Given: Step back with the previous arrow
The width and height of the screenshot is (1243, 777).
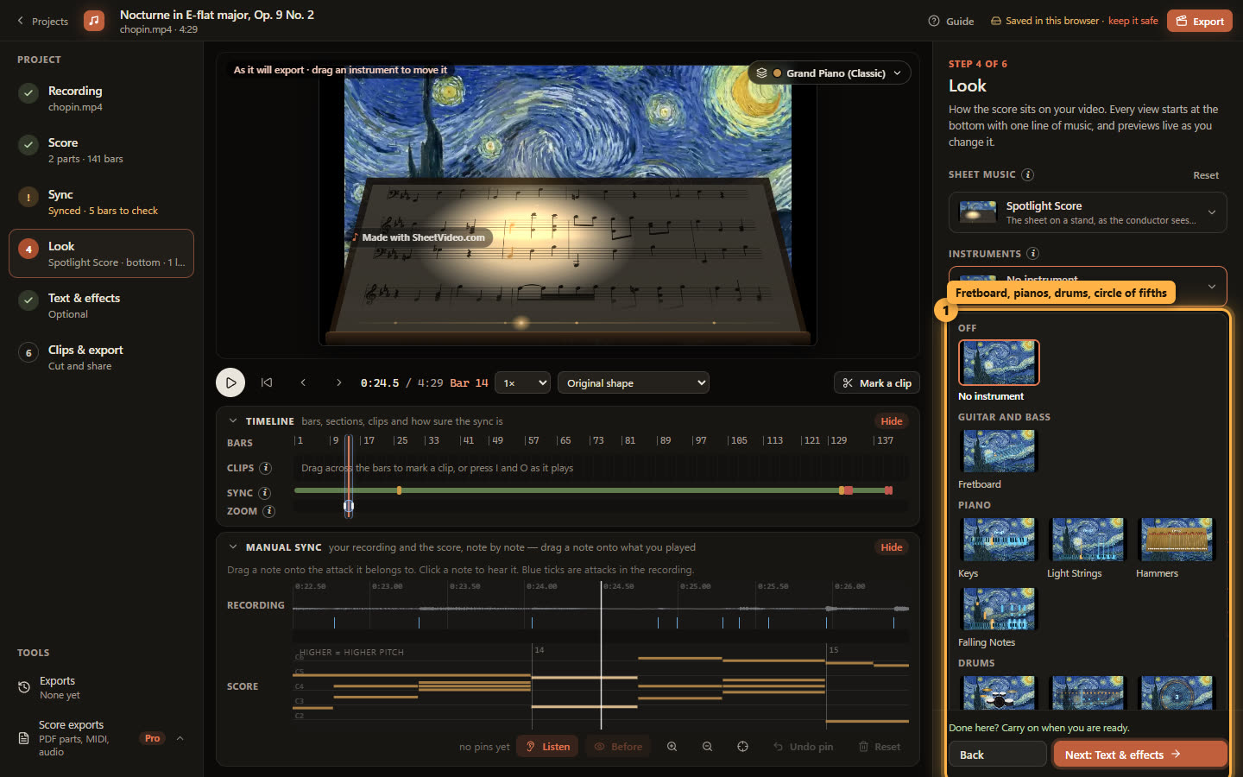Looking at the screenshot, I should click(303, 382).
